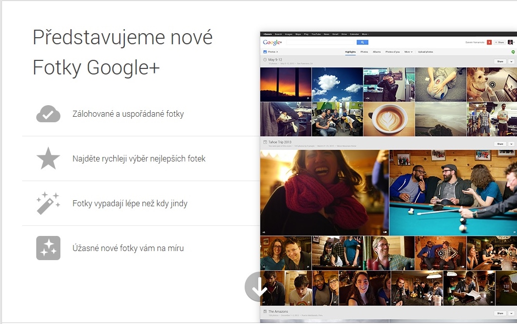Click the sparkle square auto-awesome icon
Image resolution: width=517 pixels, height=324 pixels.
coord(48,248)
